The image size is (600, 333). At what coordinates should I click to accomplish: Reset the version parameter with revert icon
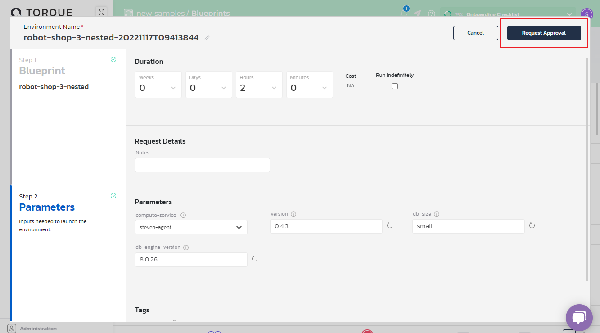pyautogui.click(x=390, y=225)
